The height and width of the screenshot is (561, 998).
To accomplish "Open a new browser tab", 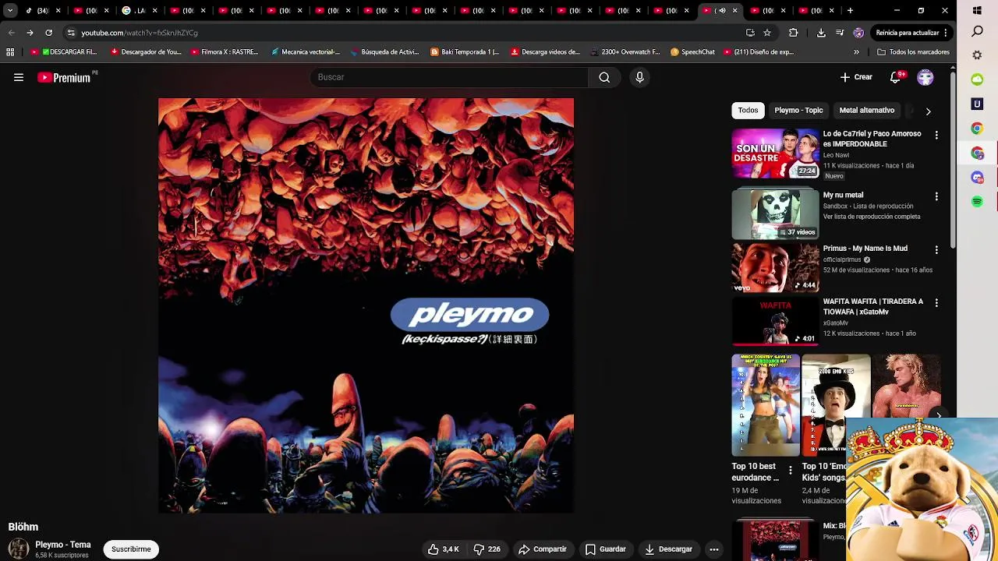I will click(x=850, y=11).
